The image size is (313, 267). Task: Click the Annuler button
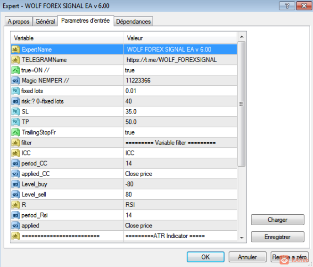pyautogui.click(x=247, y=257)
